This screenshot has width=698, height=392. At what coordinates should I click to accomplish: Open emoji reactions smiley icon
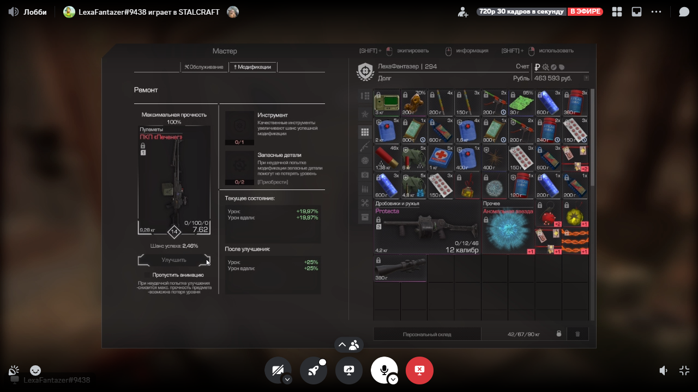pyautogui.click(x=35, y=371)
